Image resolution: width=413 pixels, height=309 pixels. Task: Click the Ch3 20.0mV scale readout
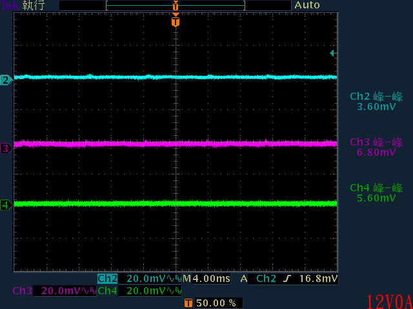tap(65, 291)
